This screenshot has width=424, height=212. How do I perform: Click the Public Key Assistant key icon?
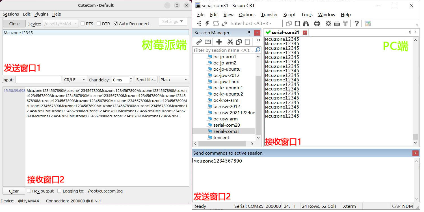click(345, 23)
